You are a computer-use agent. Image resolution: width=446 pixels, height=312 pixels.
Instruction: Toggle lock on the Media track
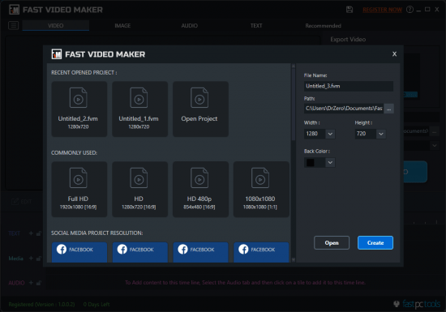point(39,259)
